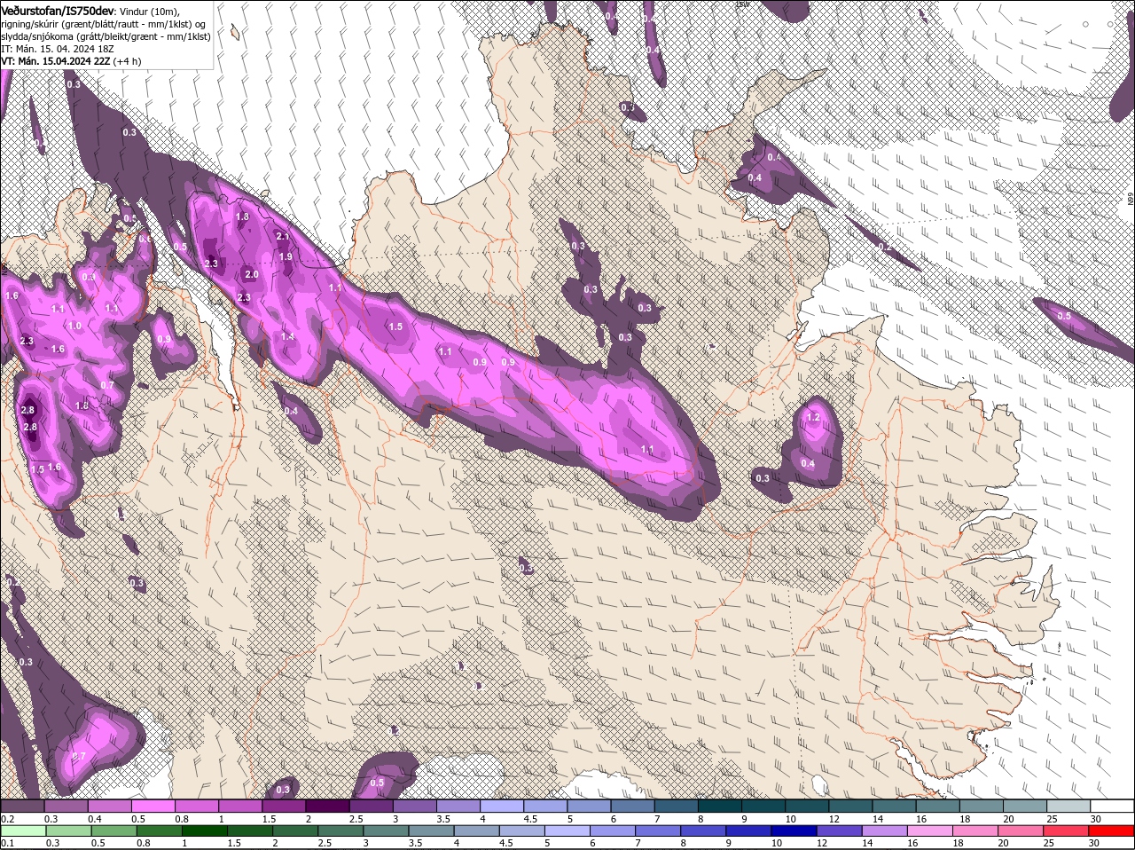
Task: Click the '30' label on the green rain legend row
Action: click(1093, 843)
